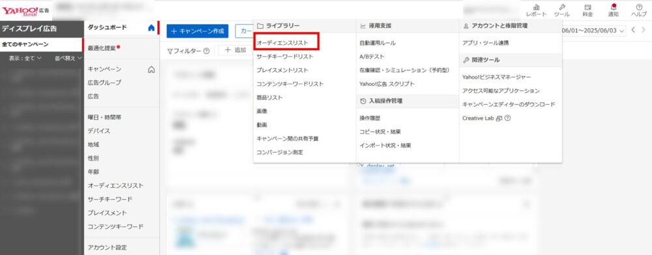Open the Reports (レポート) icon in header
This screenshot has height=255, width=652.
pyautogui.click(x=536, y=10)
